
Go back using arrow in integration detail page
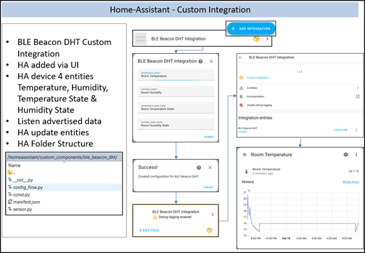[x=240, y=57]
